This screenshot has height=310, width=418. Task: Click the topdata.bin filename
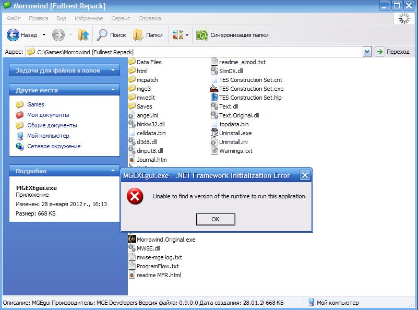(234, 124)
